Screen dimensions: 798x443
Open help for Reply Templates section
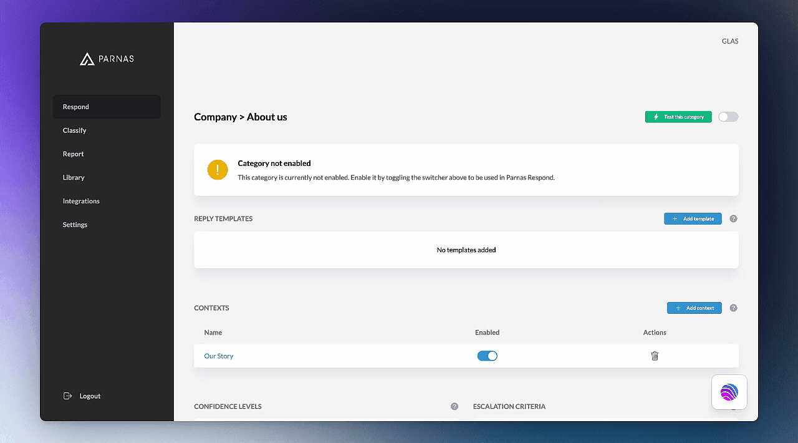tap(733, 219)
